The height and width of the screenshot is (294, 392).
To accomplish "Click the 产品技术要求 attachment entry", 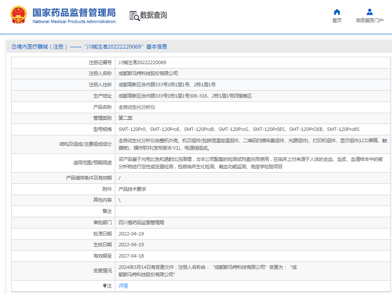I will tap(132, 189).
